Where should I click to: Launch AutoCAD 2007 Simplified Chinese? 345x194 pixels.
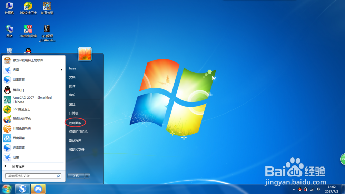click(x=34, y=100)
